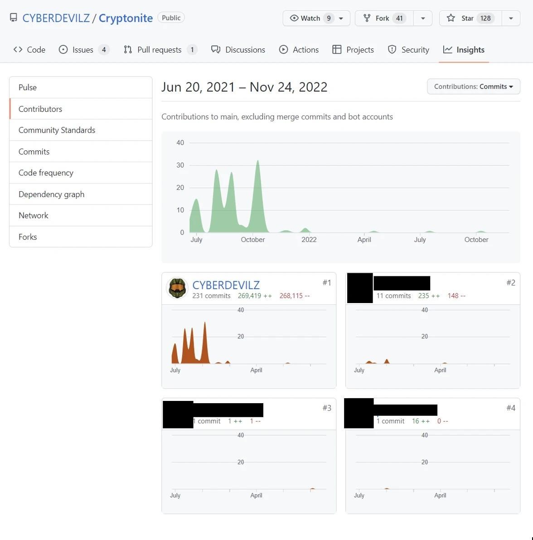Open Commits in the insights sidebar

81,151
